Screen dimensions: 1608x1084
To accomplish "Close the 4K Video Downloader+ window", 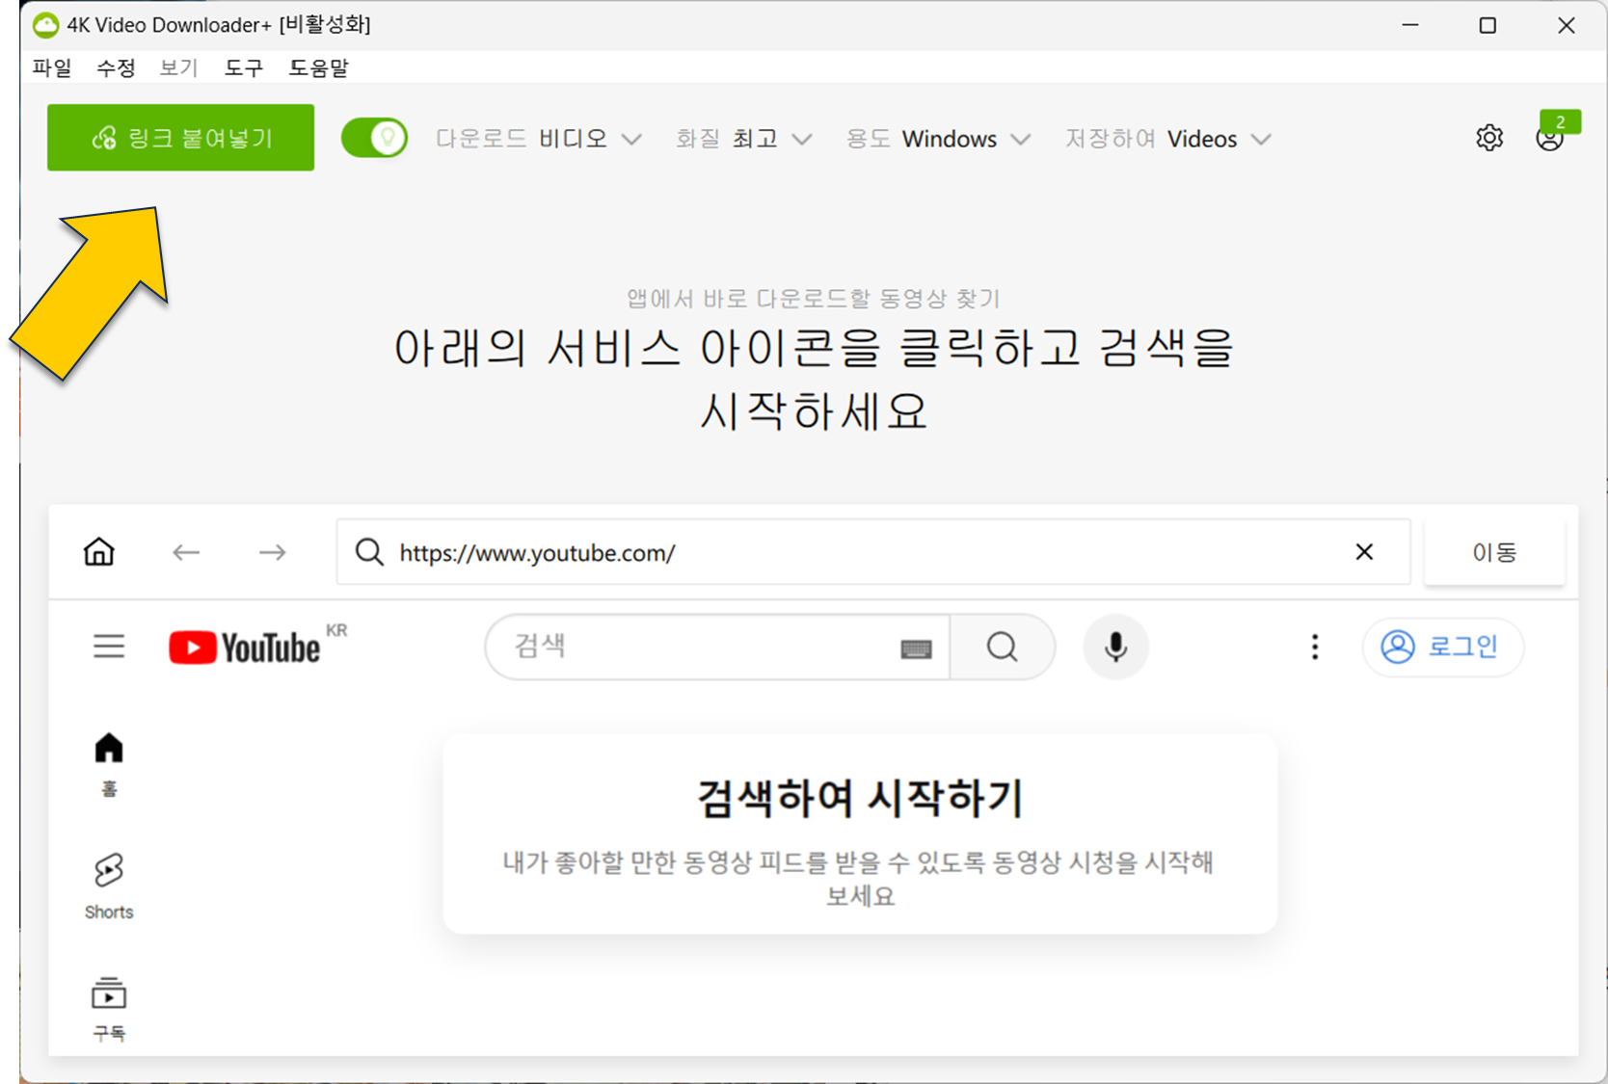I will pos(1567,25).
